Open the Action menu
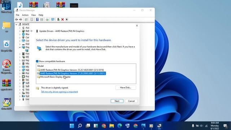The height and width of the screenshot is (130, 231). coord(25,15)
